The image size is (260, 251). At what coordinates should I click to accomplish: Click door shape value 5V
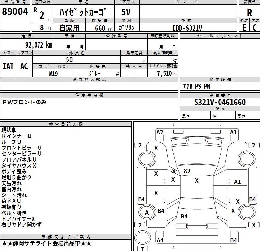point(126,12)
